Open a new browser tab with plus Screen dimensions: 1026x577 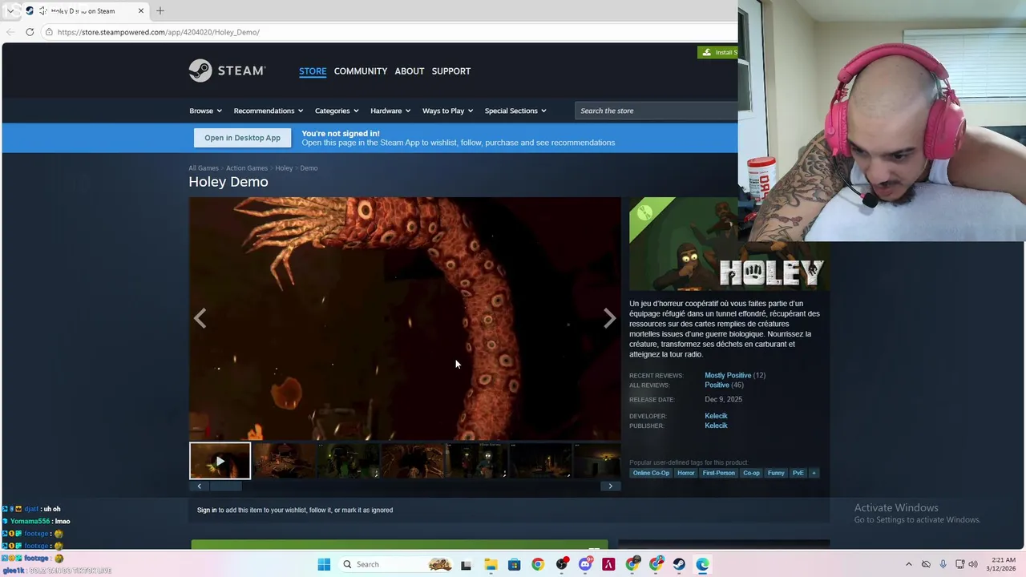tap(160, 10)
